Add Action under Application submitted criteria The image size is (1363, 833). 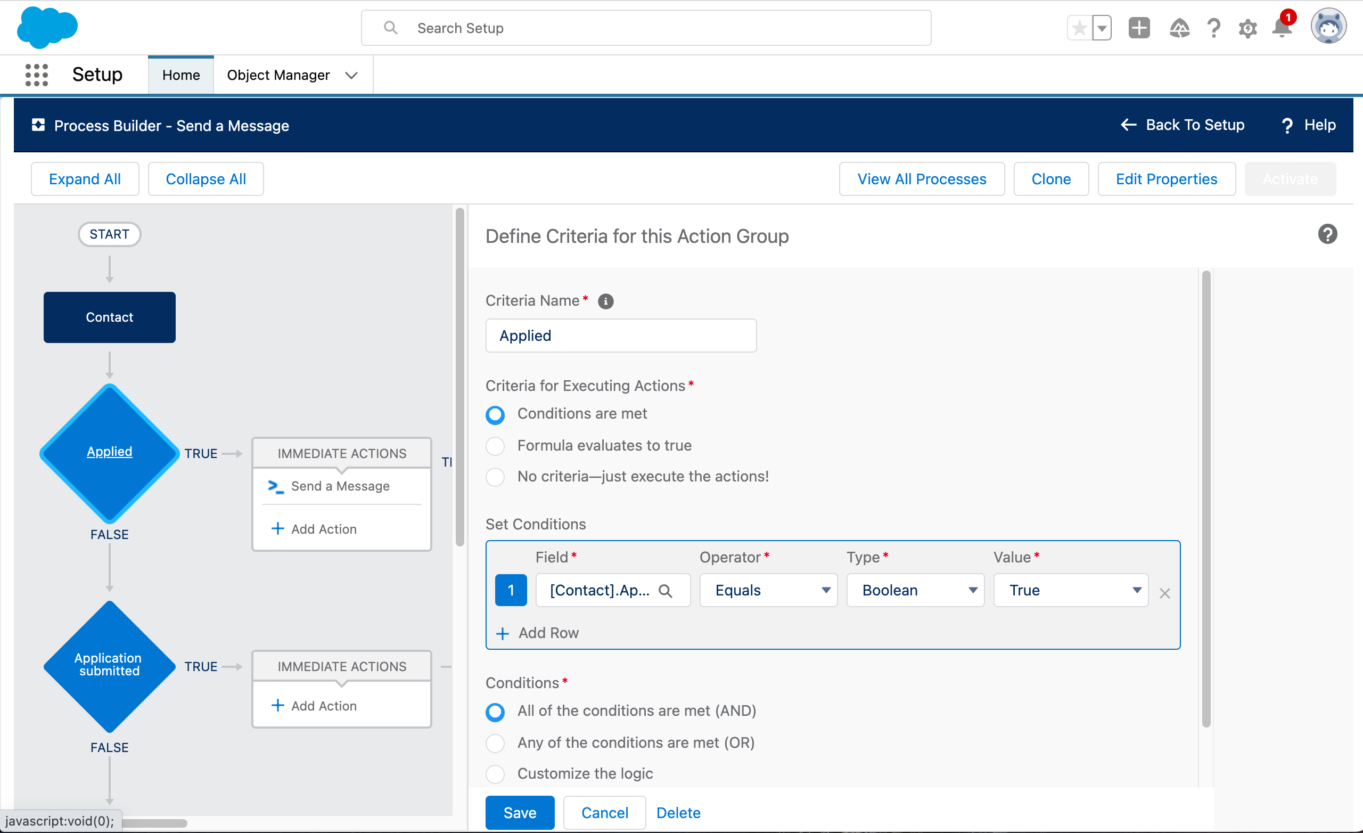(314, 706)
